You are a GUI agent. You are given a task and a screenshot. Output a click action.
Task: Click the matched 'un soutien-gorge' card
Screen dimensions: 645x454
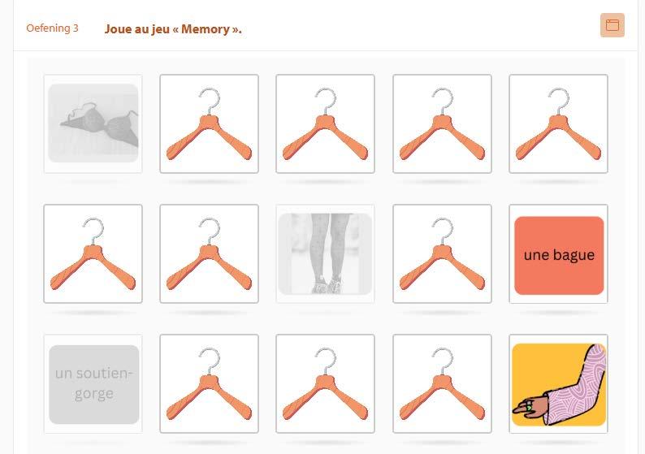point(93,383)
